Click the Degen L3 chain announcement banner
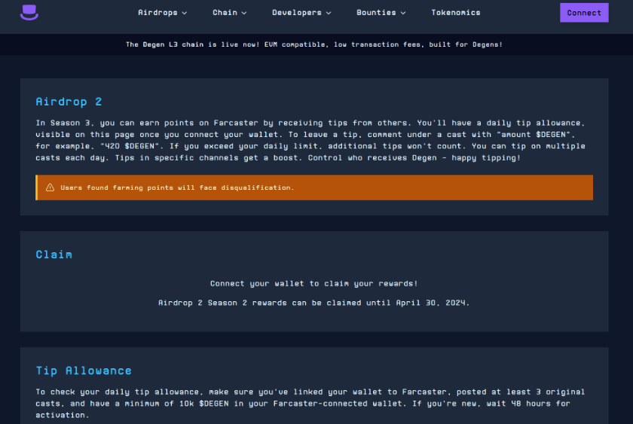 click(x=314, y=44)
